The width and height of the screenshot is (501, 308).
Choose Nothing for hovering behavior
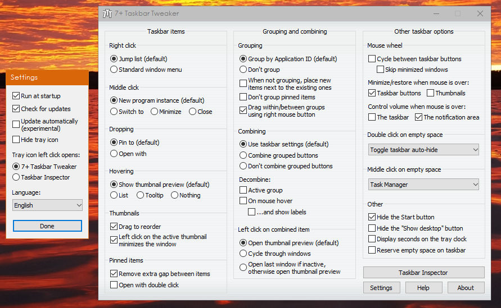click(186, 195)
